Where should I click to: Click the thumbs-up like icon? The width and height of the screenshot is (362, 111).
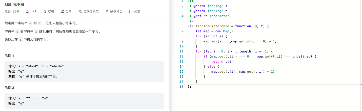[28, 11]
